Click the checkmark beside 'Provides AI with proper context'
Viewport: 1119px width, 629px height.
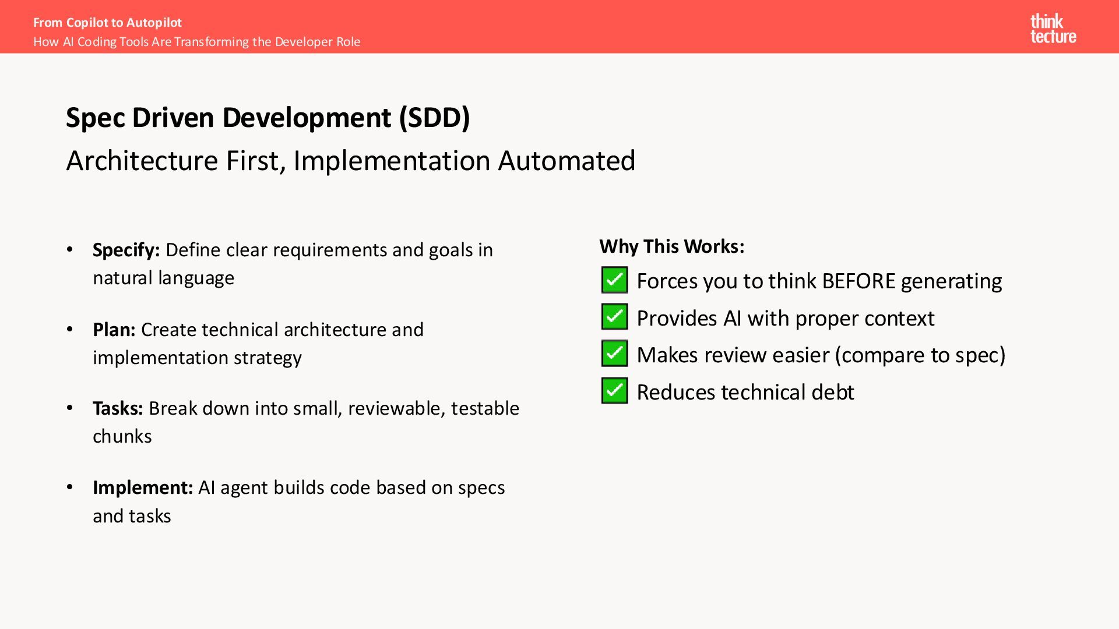[x=614, y=317]
